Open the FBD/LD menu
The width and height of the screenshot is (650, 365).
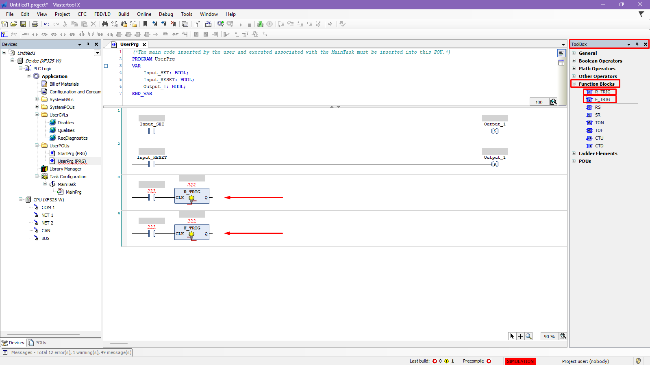pyautogui.click(x=102, y=14)
